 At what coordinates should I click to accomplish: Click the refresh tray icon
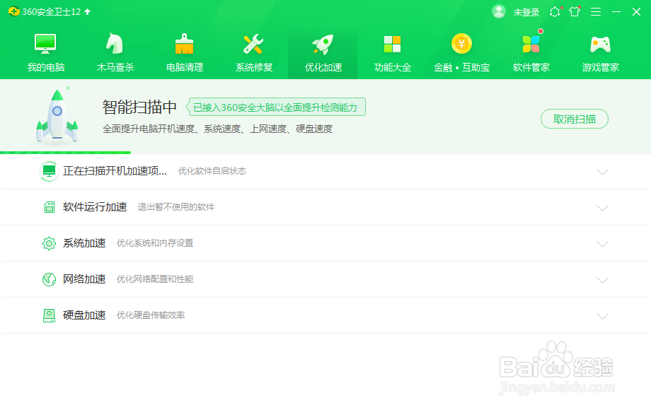tap(554, 11)
